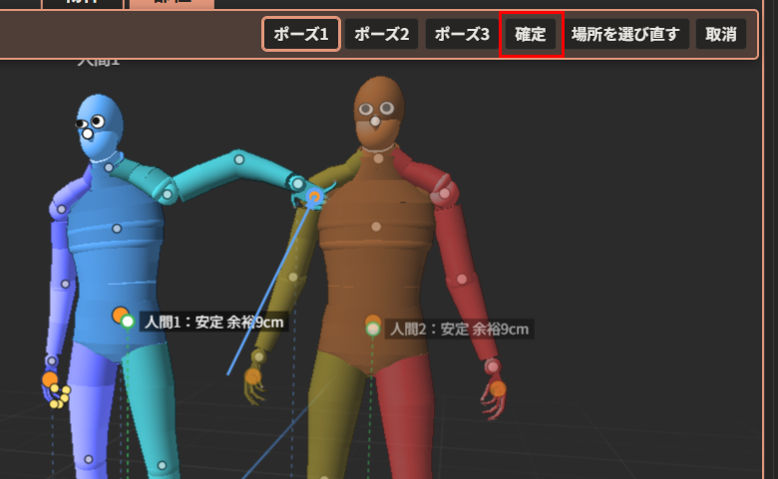
Task: Click the 人間2：安定 余裕9cm label
Action: [459, 329]
